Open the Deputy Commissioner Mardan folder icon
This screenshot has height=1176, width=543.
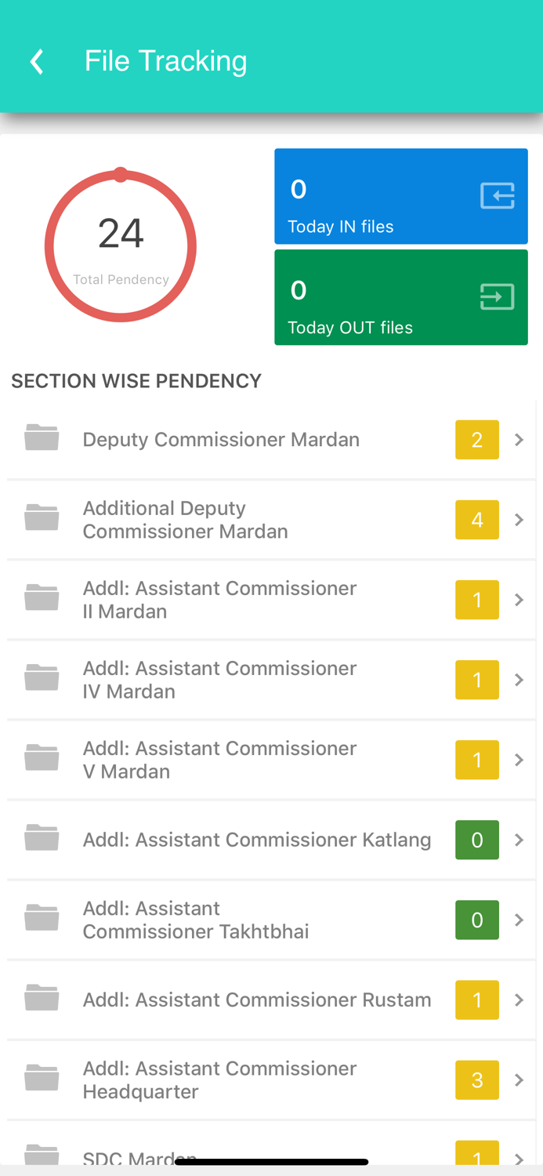point(41,439)
